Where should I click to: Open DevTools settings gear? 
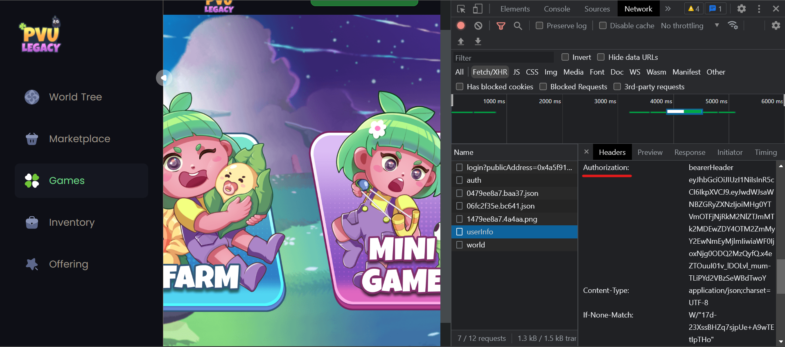click(x=741, y=9)
